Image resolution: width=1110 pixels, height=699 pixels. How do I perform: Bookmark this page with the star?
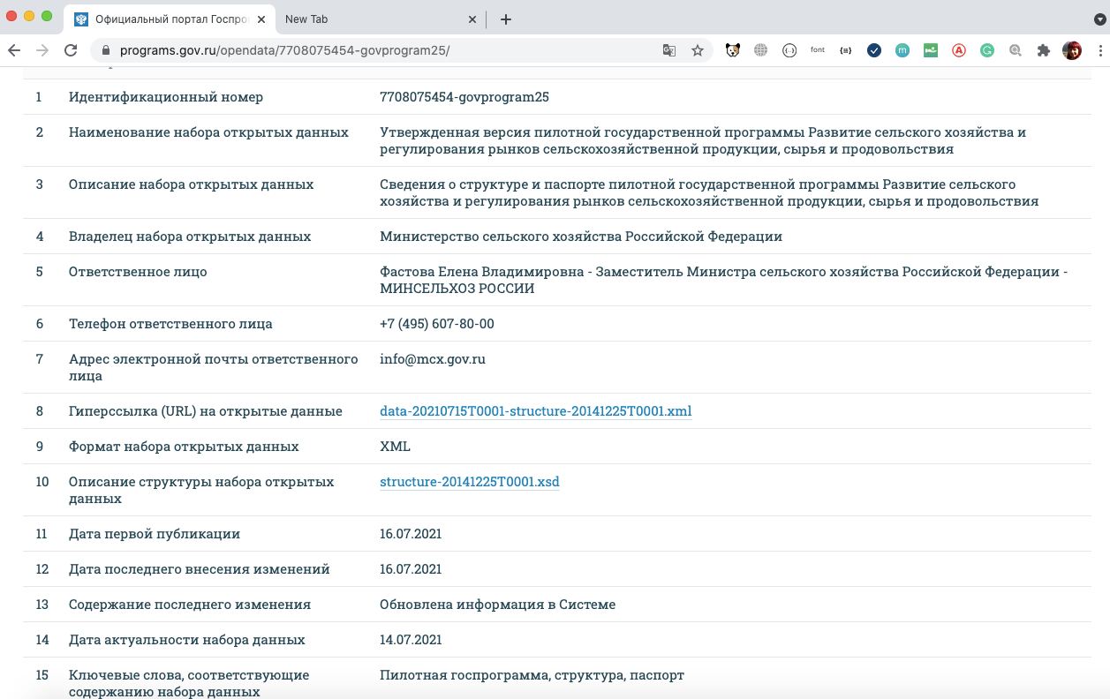(x=698, y=50)
